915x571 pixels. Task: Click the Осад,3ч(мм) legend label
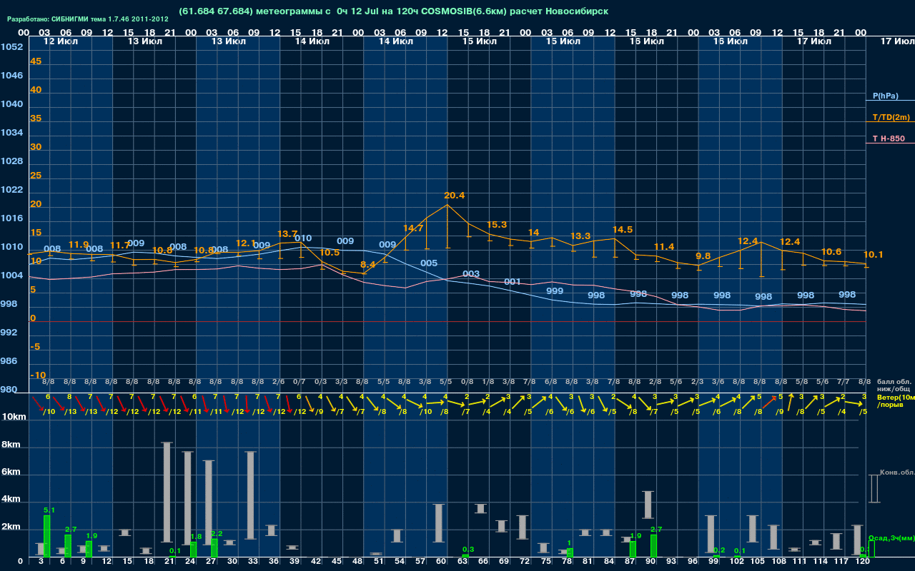click(891, 537)
